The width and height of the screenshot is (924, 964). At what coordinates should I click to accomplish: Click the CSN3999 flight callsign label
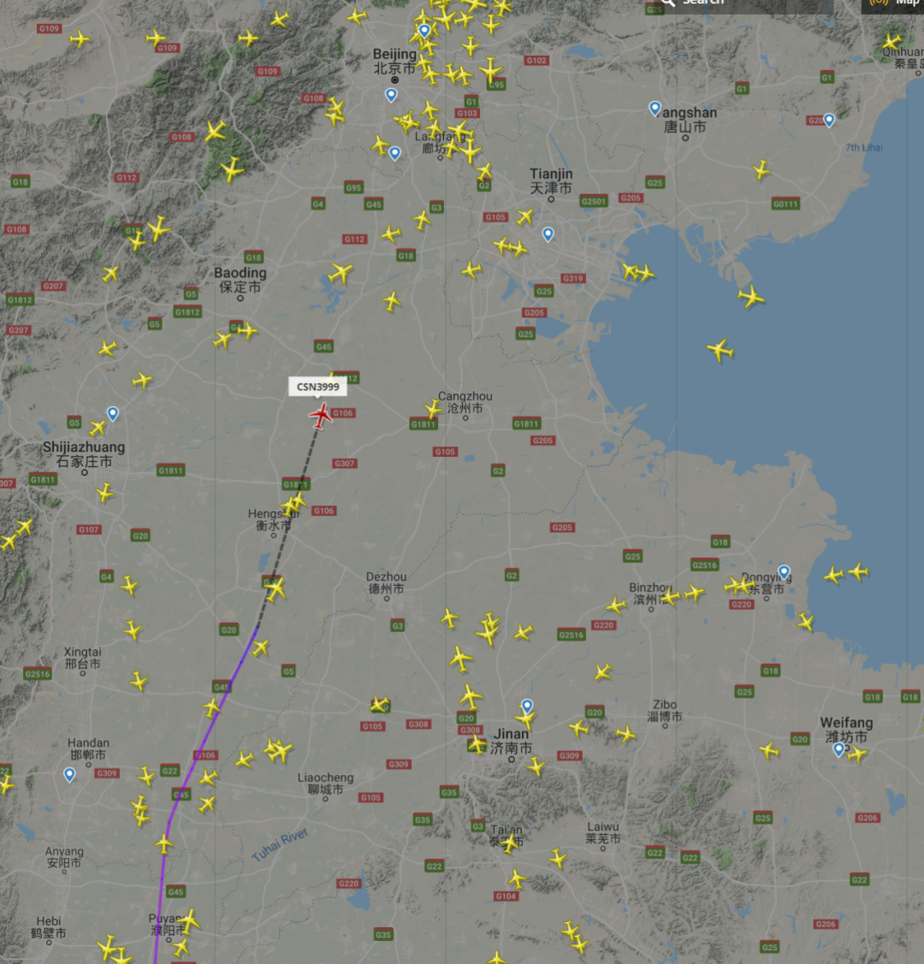coord(317,387)
